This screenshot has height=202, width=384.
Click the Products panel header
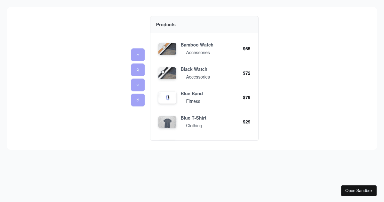[x=166, y=25]
